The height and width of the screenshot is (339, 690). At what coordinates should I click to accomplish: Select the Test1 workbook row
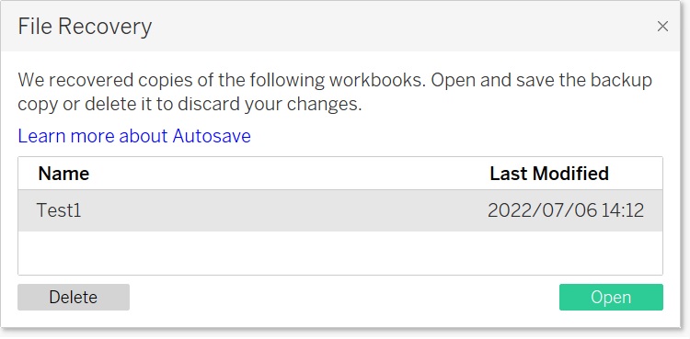340,210
